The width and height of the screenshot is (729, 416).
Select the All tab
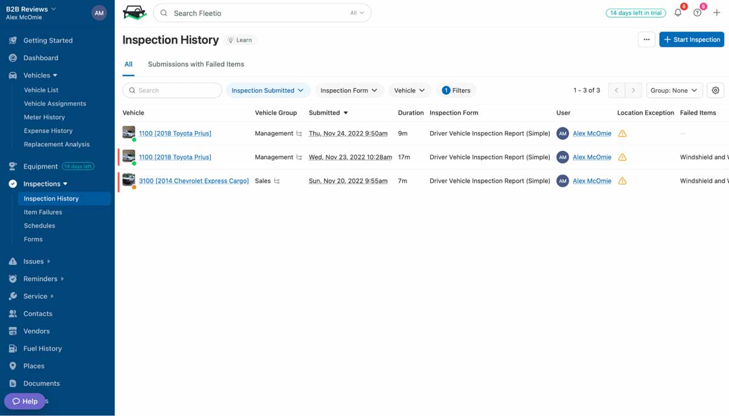(128, 63)
